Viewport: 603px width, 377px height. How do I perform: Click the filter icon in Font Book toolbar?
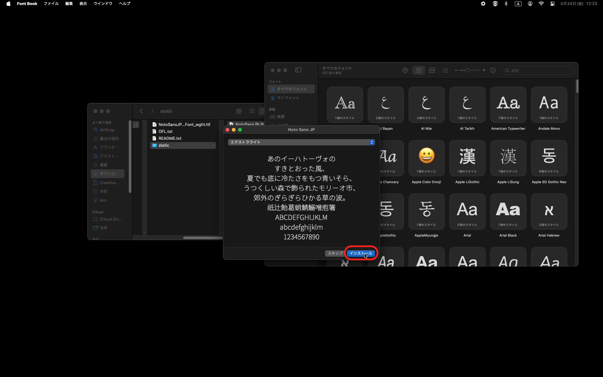(405, 70)
